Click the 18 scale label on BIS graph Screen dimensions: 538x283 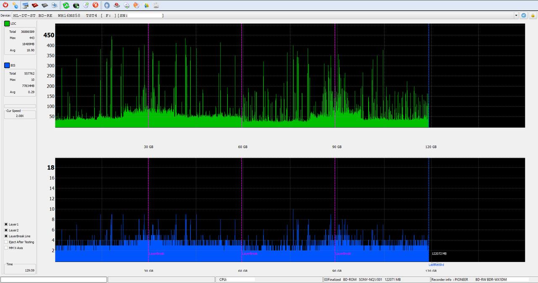tap(51, 167)
